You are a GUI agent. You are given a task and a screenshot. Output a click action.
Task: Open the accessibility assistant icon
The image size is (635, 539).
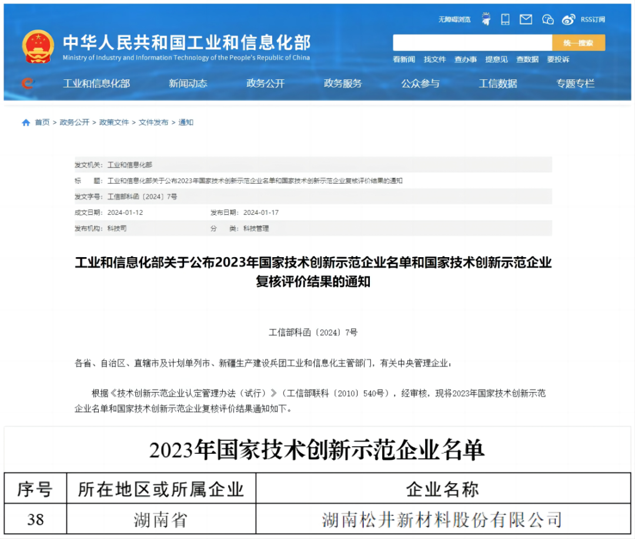(x=486, y=19)
